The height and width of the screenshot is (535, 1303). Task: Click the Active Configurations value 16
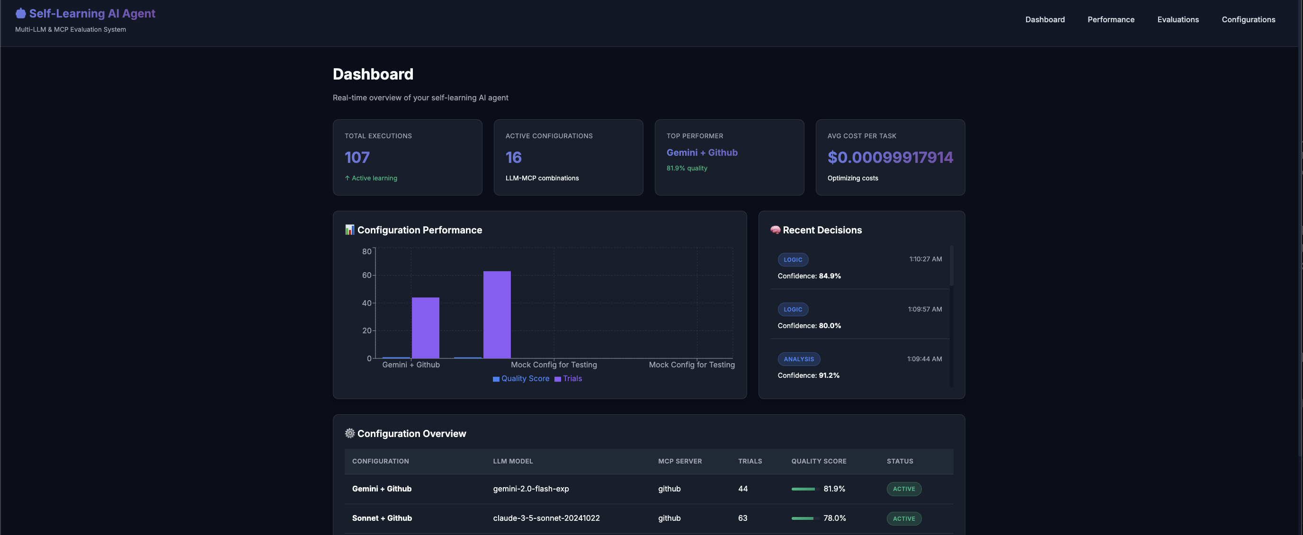click(x=513, y=157)
